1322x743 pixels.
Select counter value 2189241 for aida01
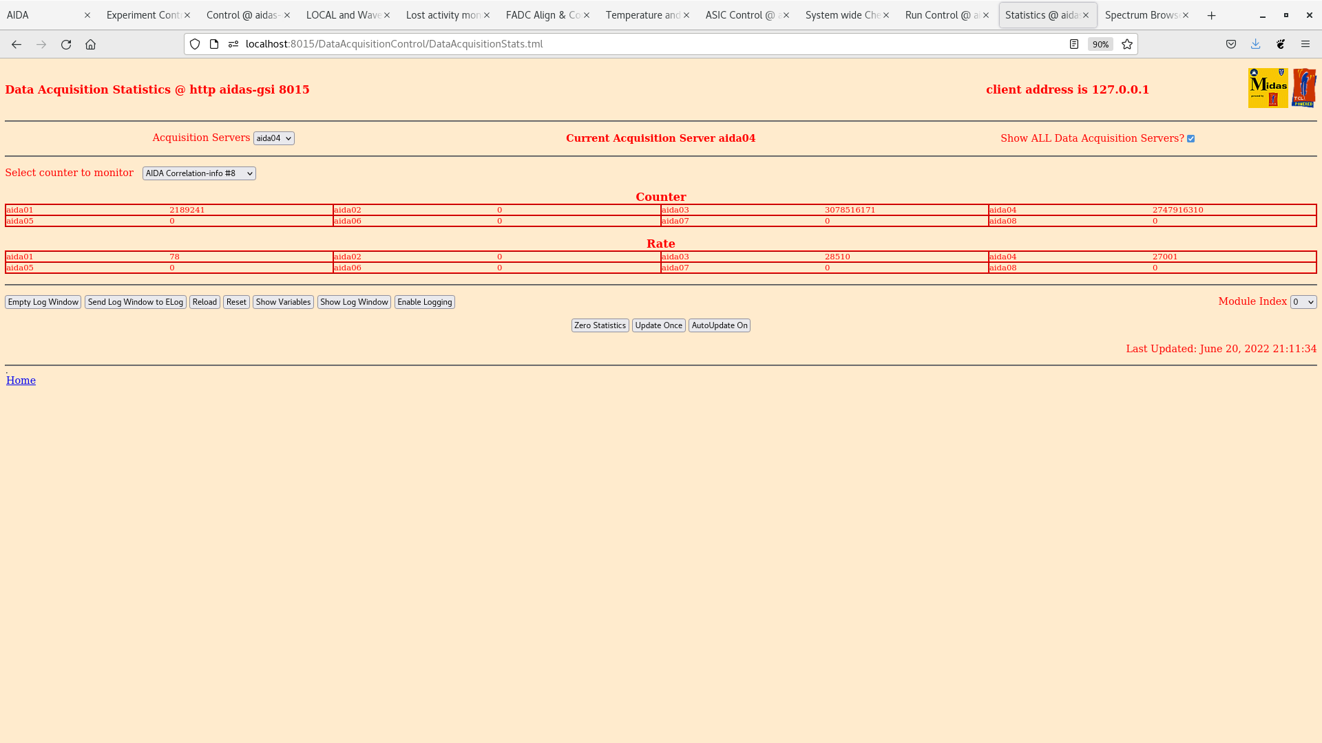187,210
